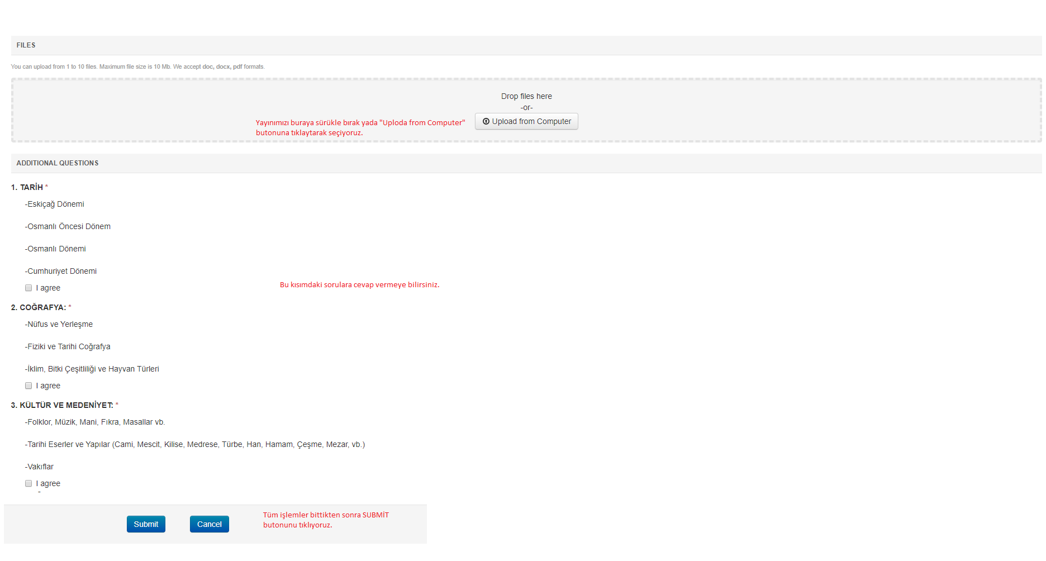Click the '-Tarihi Eserler ve Yapılar' line
The image size is (1046, 561).
[x=194, y=444]
